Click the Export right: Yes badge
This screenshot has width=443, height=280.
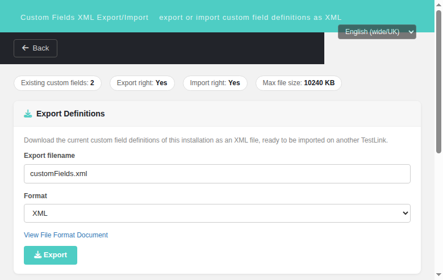[x=142, y=83]
